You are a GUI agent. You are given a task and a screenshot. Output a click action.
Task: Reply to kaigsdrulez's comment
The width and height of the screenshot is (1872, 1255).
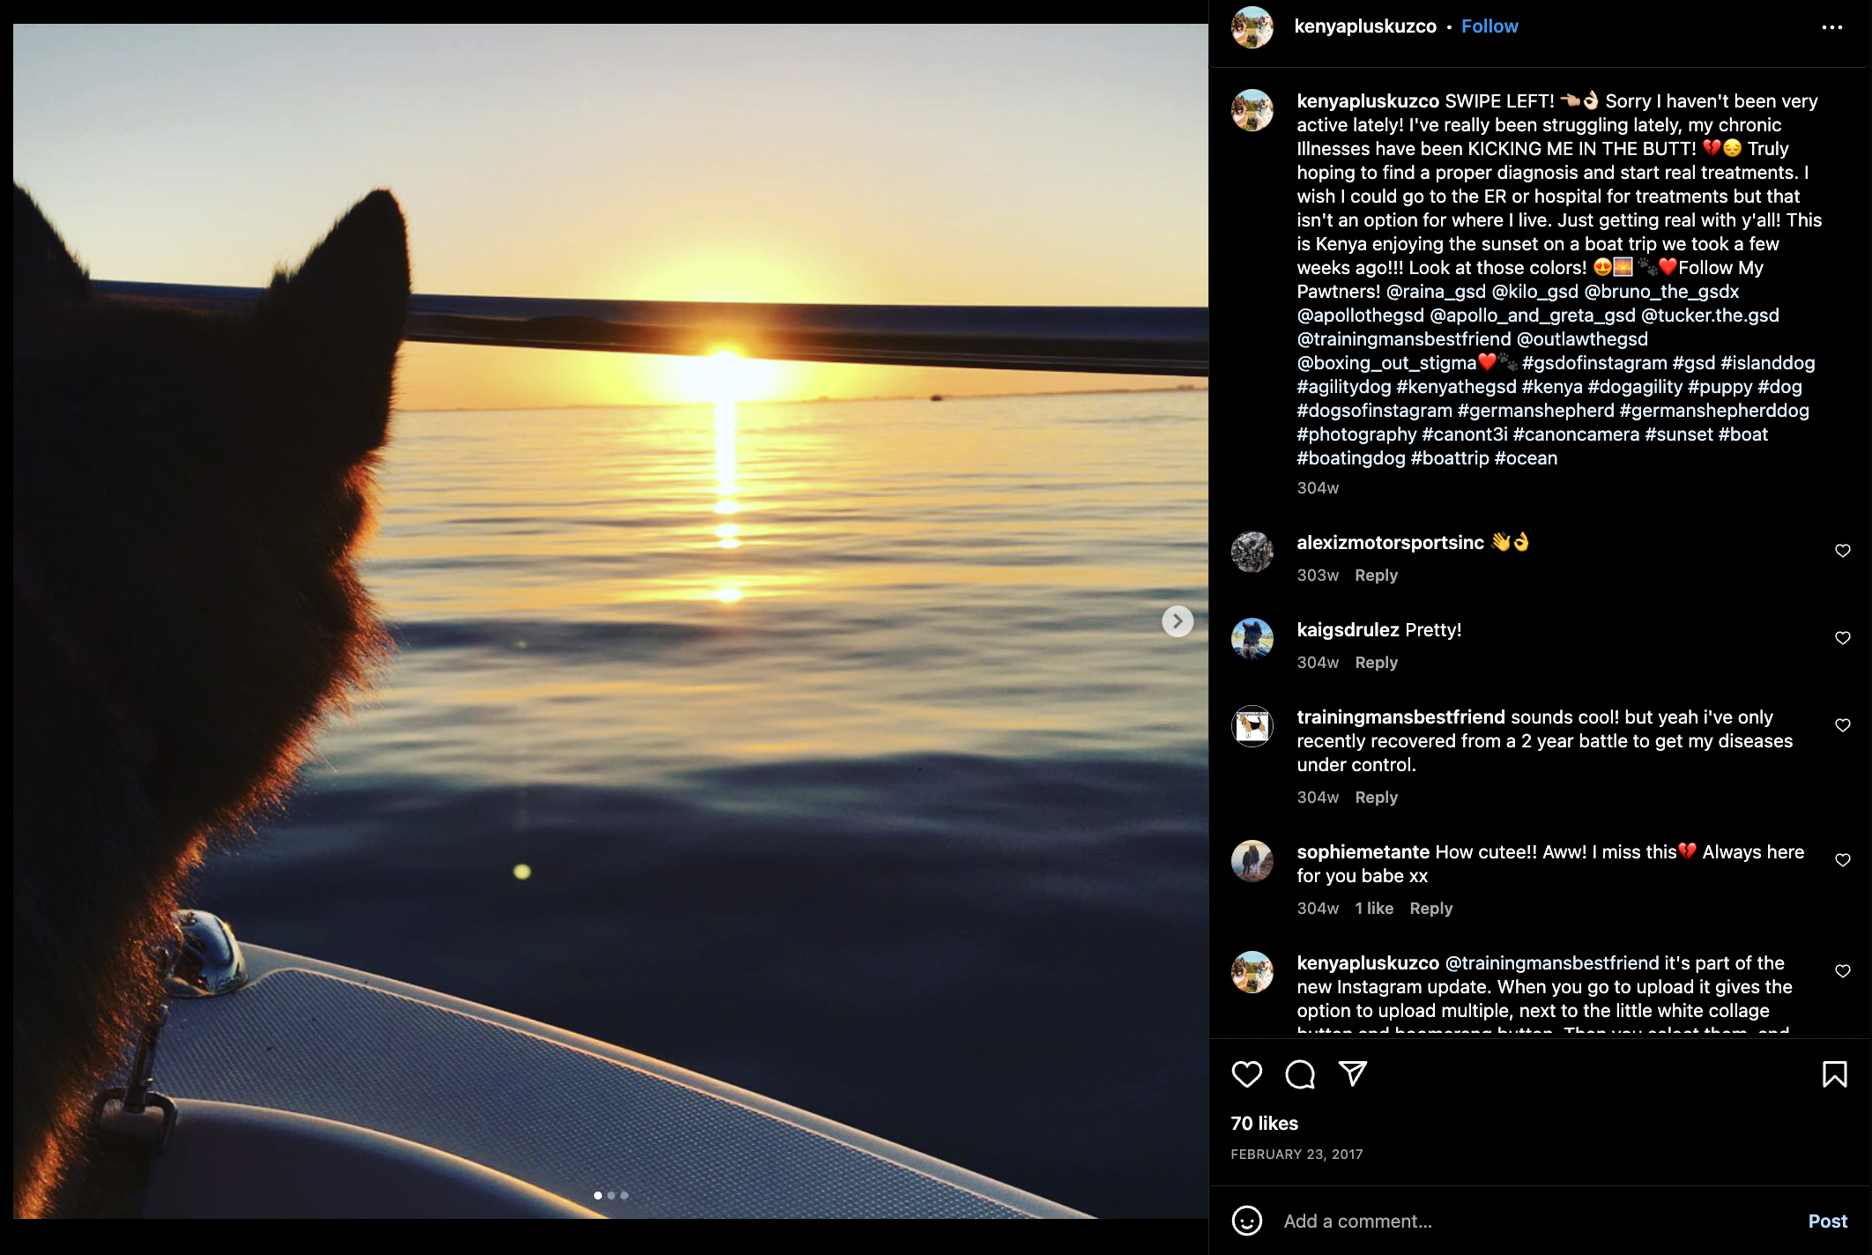(1376, 663)
